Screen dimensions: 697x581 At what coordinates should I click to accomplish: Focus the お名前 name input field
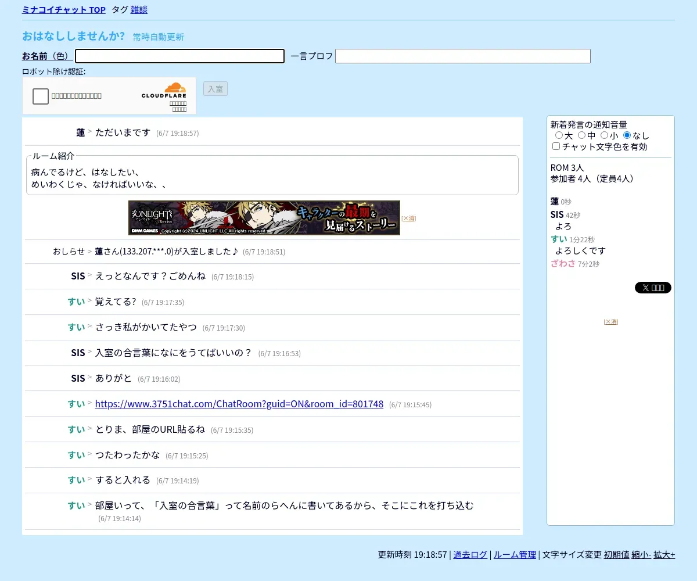click(180, 56)
